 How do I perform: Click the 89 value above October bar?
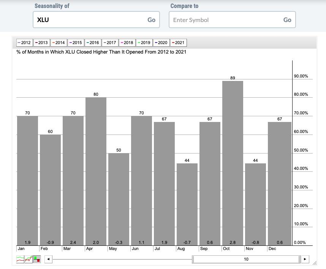[233, 78]
